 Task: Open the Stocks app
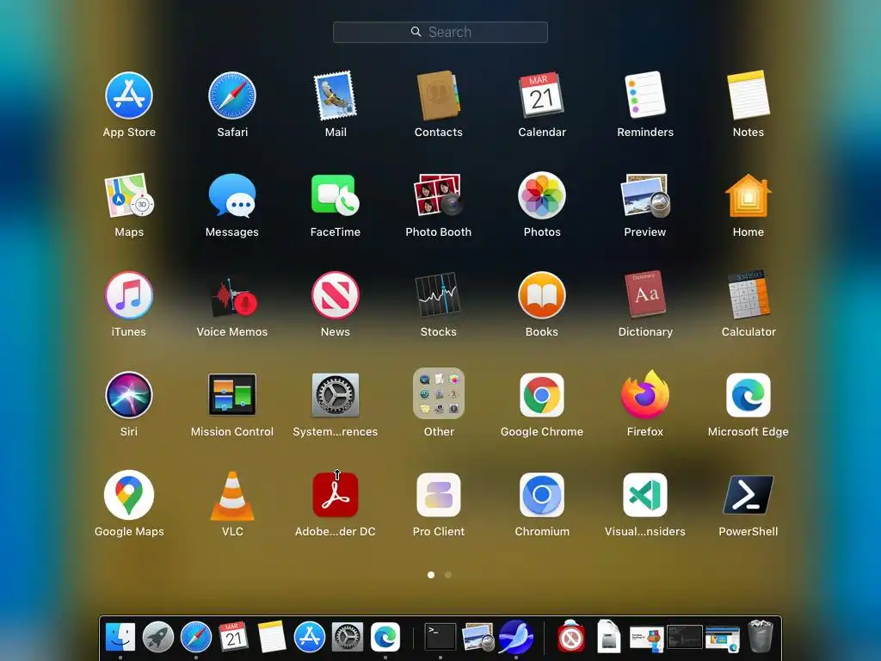(438, 295)
